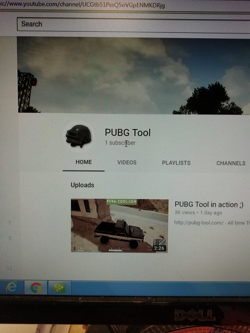Play the truck video thumbnail
Screen dimensions: 250x333
119,226
